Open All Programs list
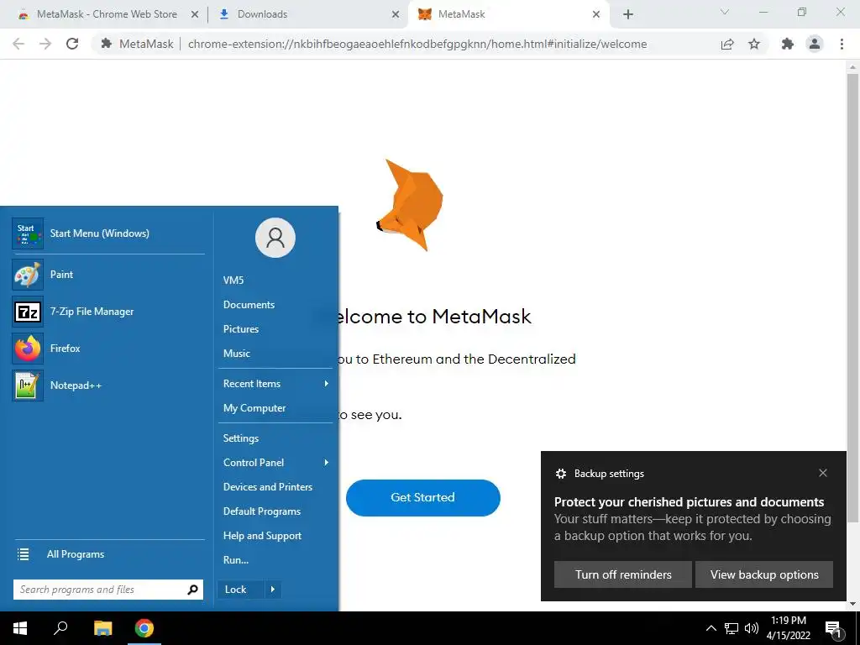Viewport: 860px width, 645px height. (75, 554)
